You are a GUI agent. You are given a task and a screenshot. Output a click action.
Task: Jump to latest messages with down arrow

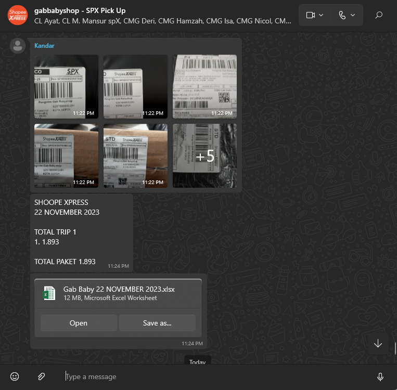(378, 343)
